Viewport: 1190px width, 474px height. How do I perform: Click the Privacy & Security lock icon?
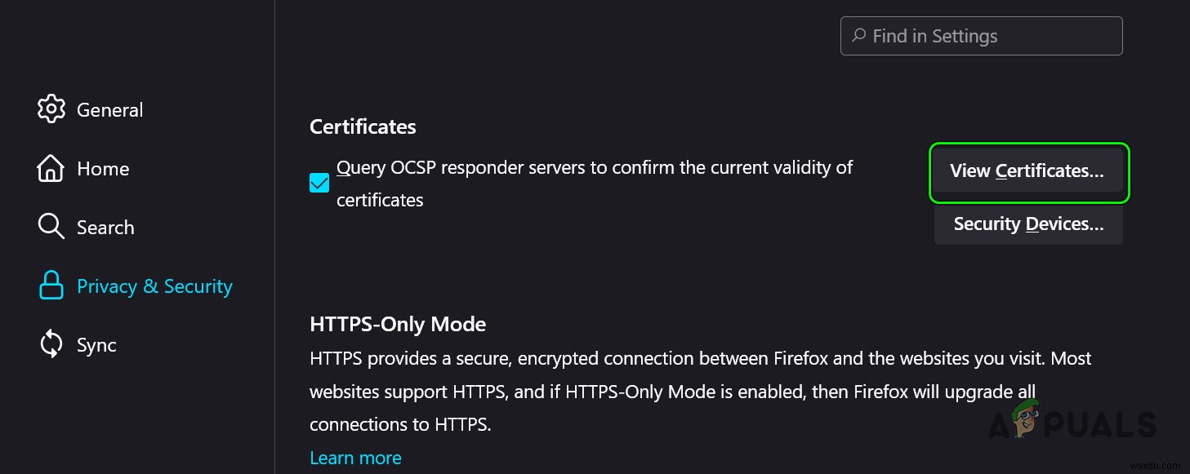tap(51, 286)
